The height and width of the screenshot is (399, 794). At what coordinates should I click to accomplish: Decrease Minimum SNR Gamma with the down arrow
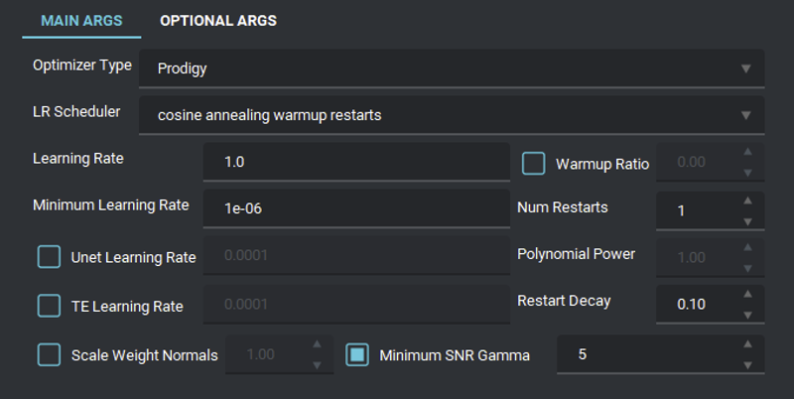[747, 365]
